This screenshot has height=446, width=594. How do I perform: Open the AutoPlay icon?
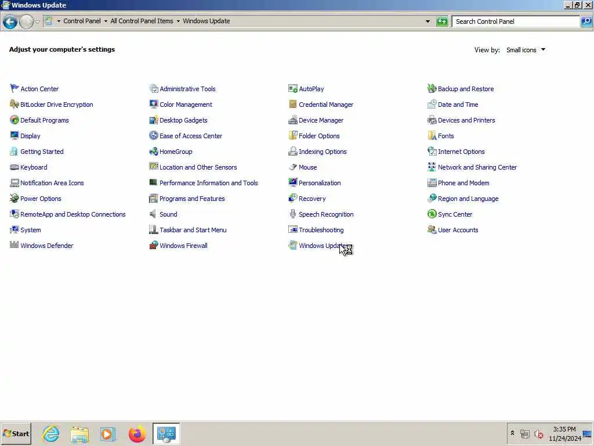[293, 88]
